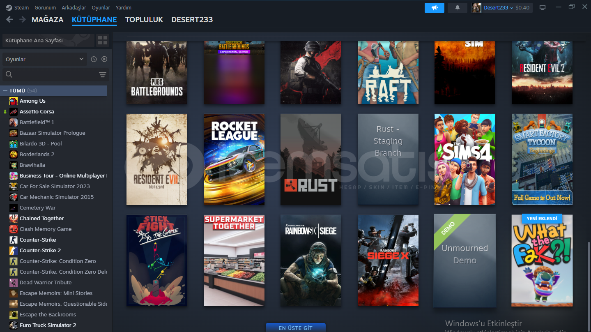Open Resident Evil biohazard cover

pyautogui.click(x=157, y=159)
